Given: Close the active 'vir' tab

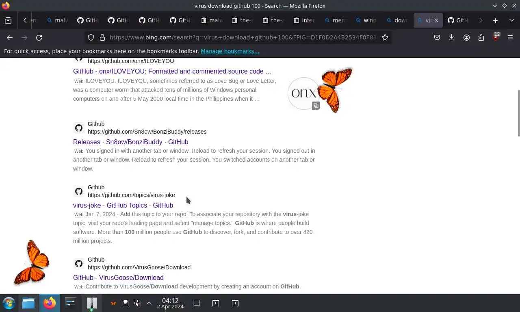Looking at the screenshot, I should pos(436,20).
